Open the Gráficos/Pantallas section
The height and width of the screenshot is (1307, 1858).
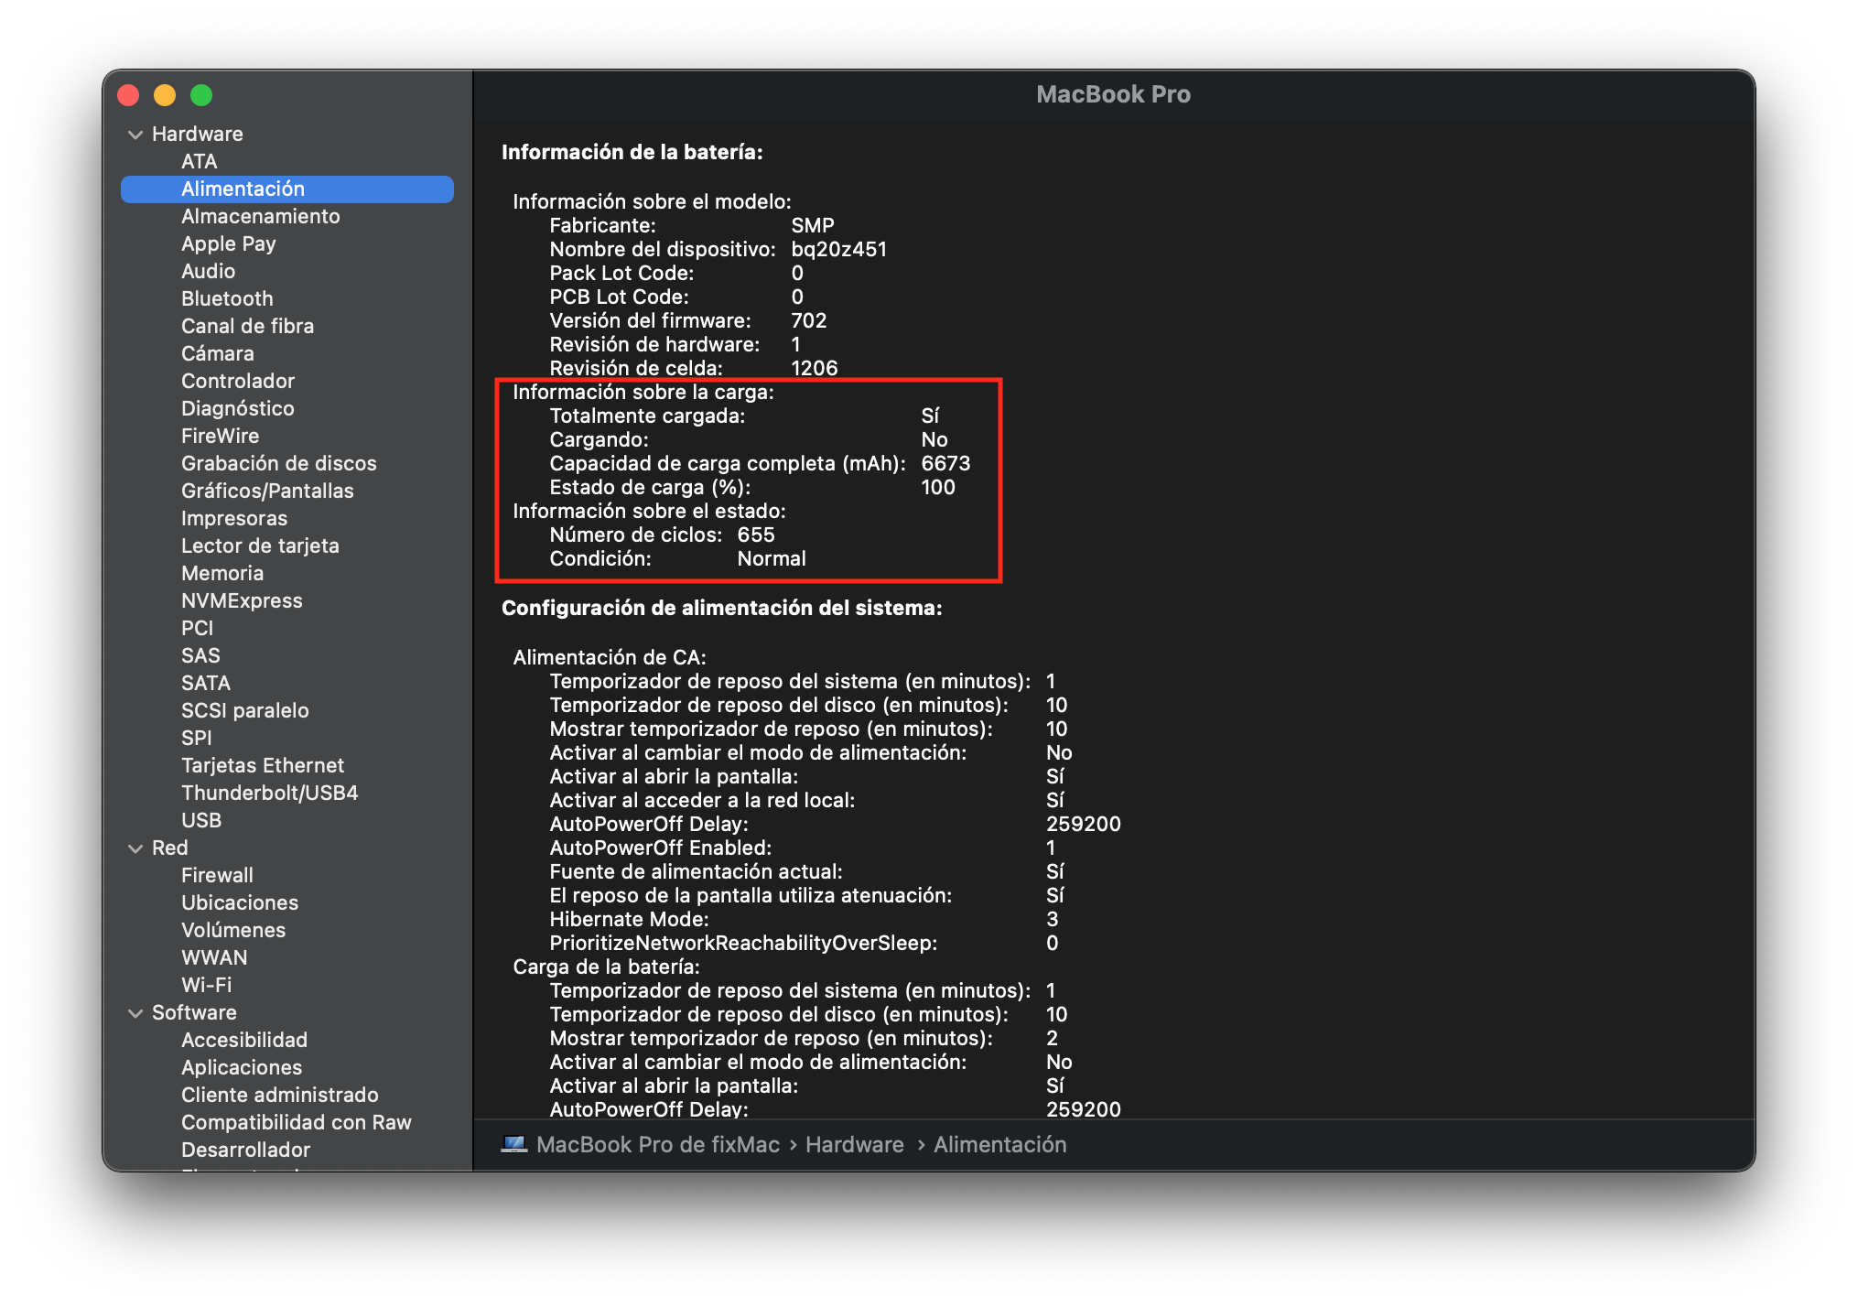(x=268, y=491)
